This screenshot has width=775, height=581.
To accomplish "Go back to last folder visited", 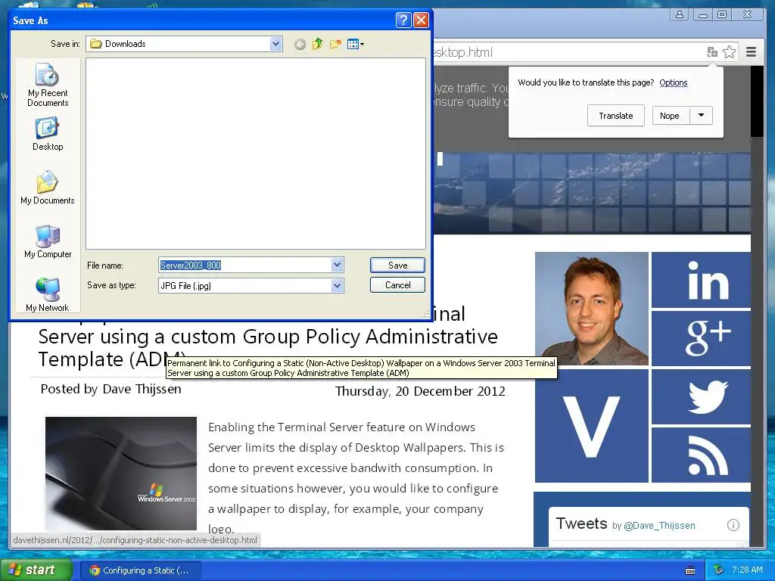I will 300,45.
